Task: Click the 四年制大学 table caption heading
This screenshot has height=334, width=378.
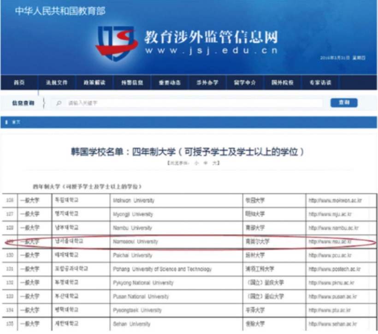Action: pyautogui.click(x=87, y=187)
